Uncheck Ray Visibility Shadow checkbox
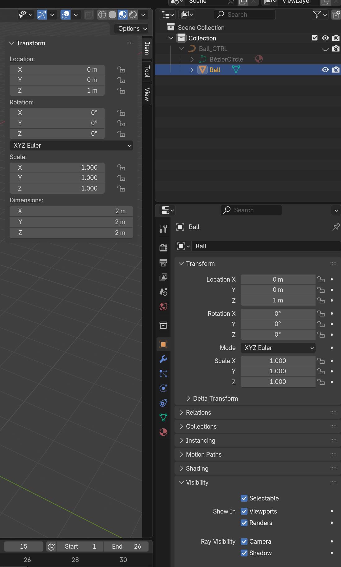 [x=244, y=553]
